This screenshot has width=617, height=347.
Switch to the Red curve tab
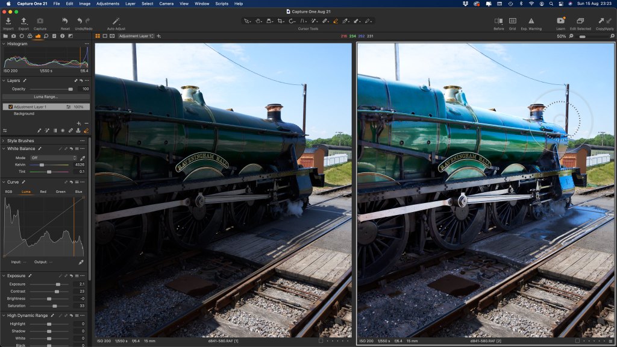point(43,192)
